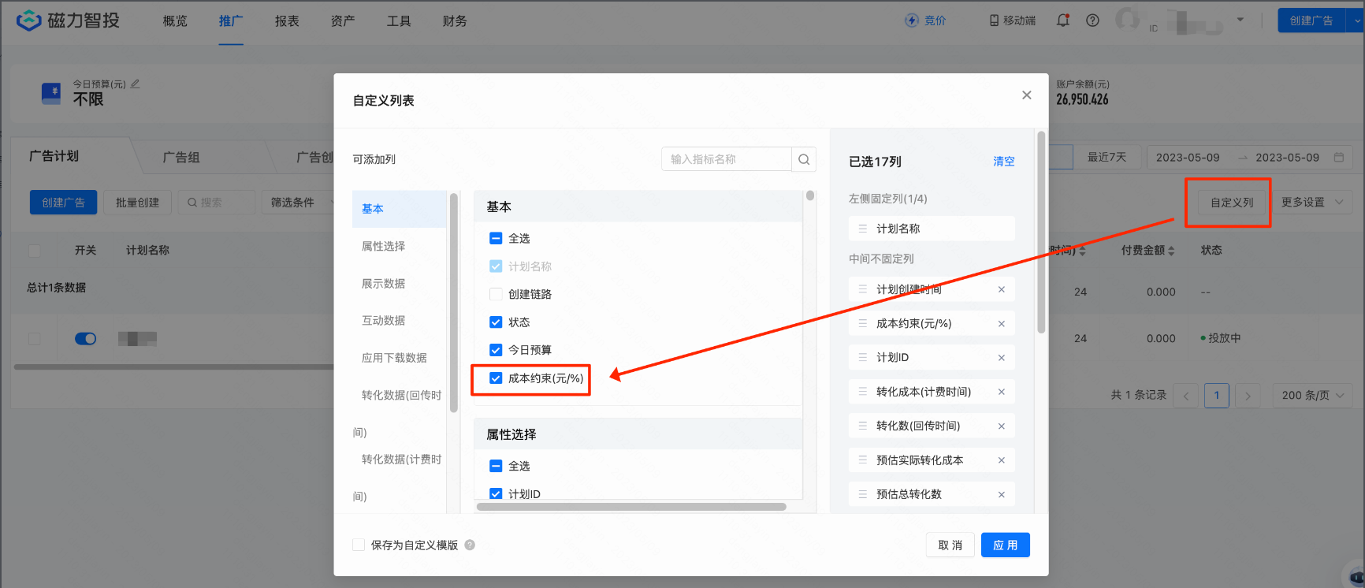Screen dimensions: 1365x588
Task: Uncheck the 状态 checkbox
Action: (x=496, y=322)
